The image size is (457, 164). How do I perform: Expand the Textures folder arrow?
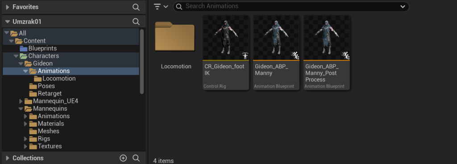(25, 146)
